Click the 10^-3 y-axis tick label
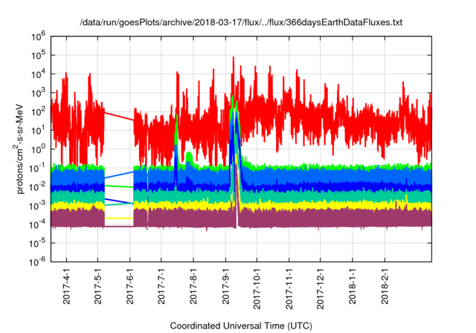This screenshot has width=476, height=333. pos(38,206)
